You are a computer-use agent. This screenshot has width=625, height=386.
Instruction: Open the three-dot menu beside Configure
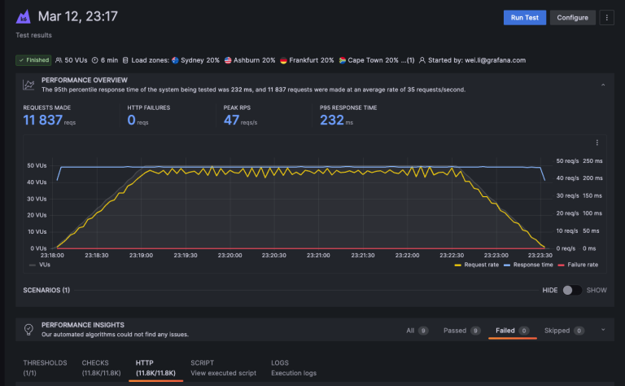pyautogui.click(x=607, y=17)
